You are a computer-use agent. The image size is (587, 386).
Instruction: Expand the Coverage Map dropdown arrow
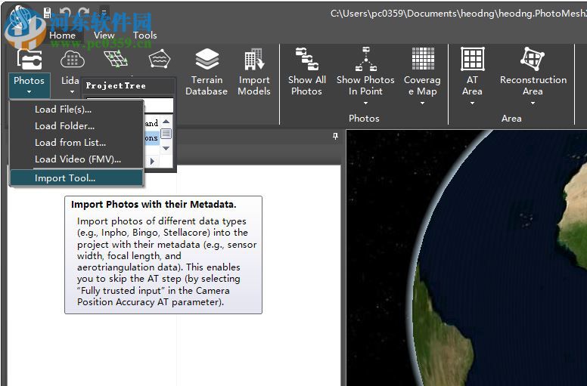422,103
